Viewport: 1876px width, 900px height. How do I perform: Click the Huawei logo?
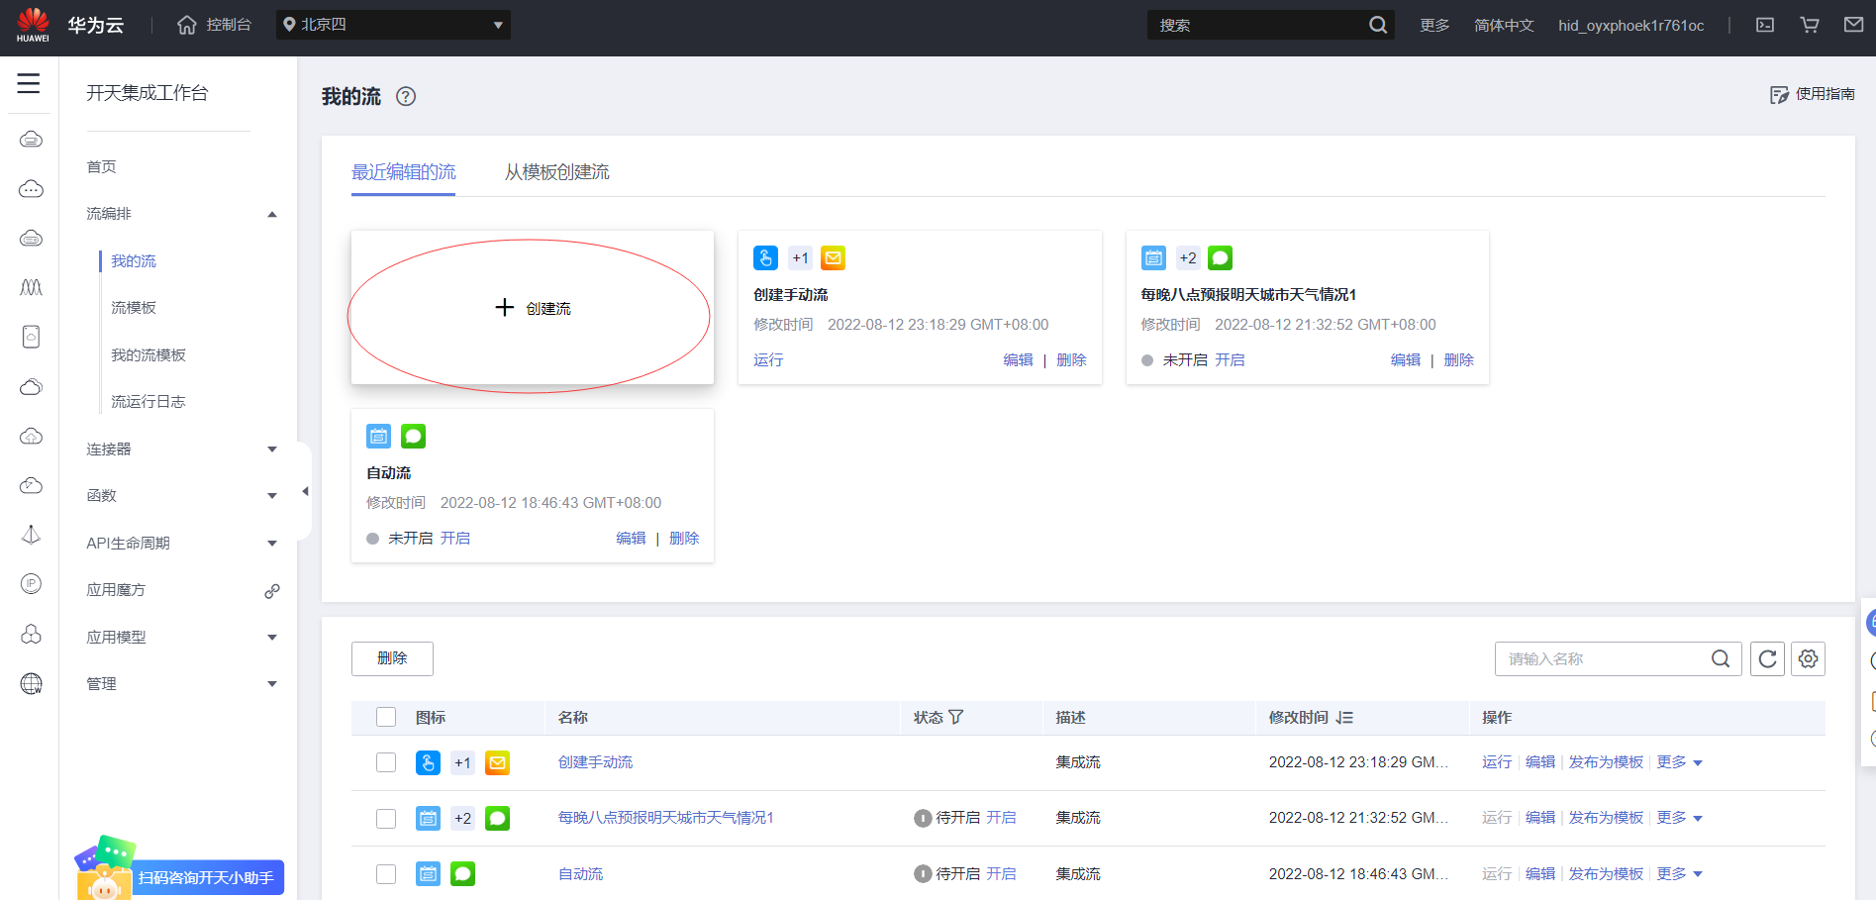pos(33,25)
